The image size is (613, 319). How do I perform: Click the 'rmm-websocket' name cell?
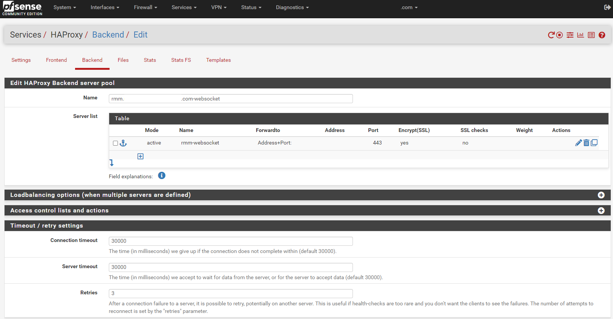(200, 143)
